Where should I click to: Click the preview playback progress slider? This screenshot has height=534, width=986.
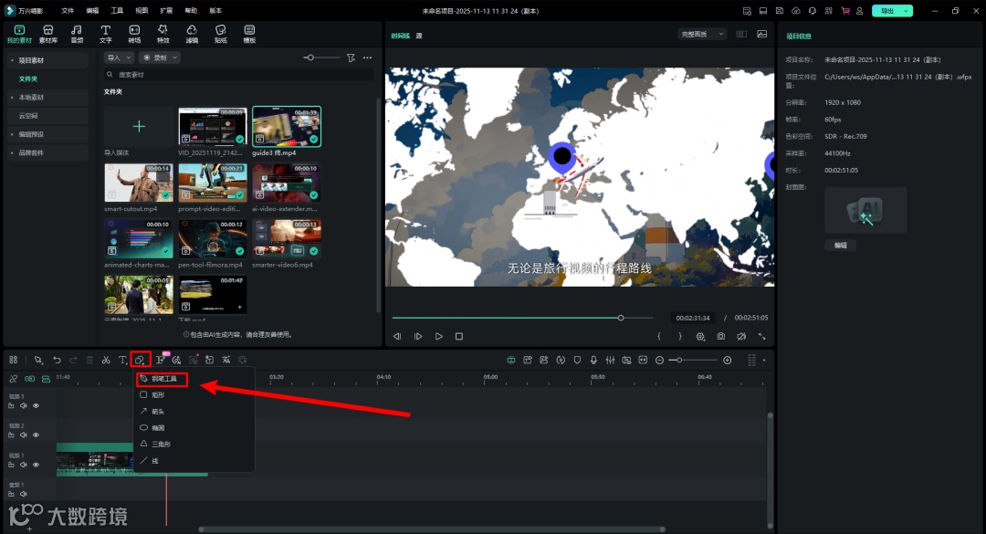click(522, 318)
